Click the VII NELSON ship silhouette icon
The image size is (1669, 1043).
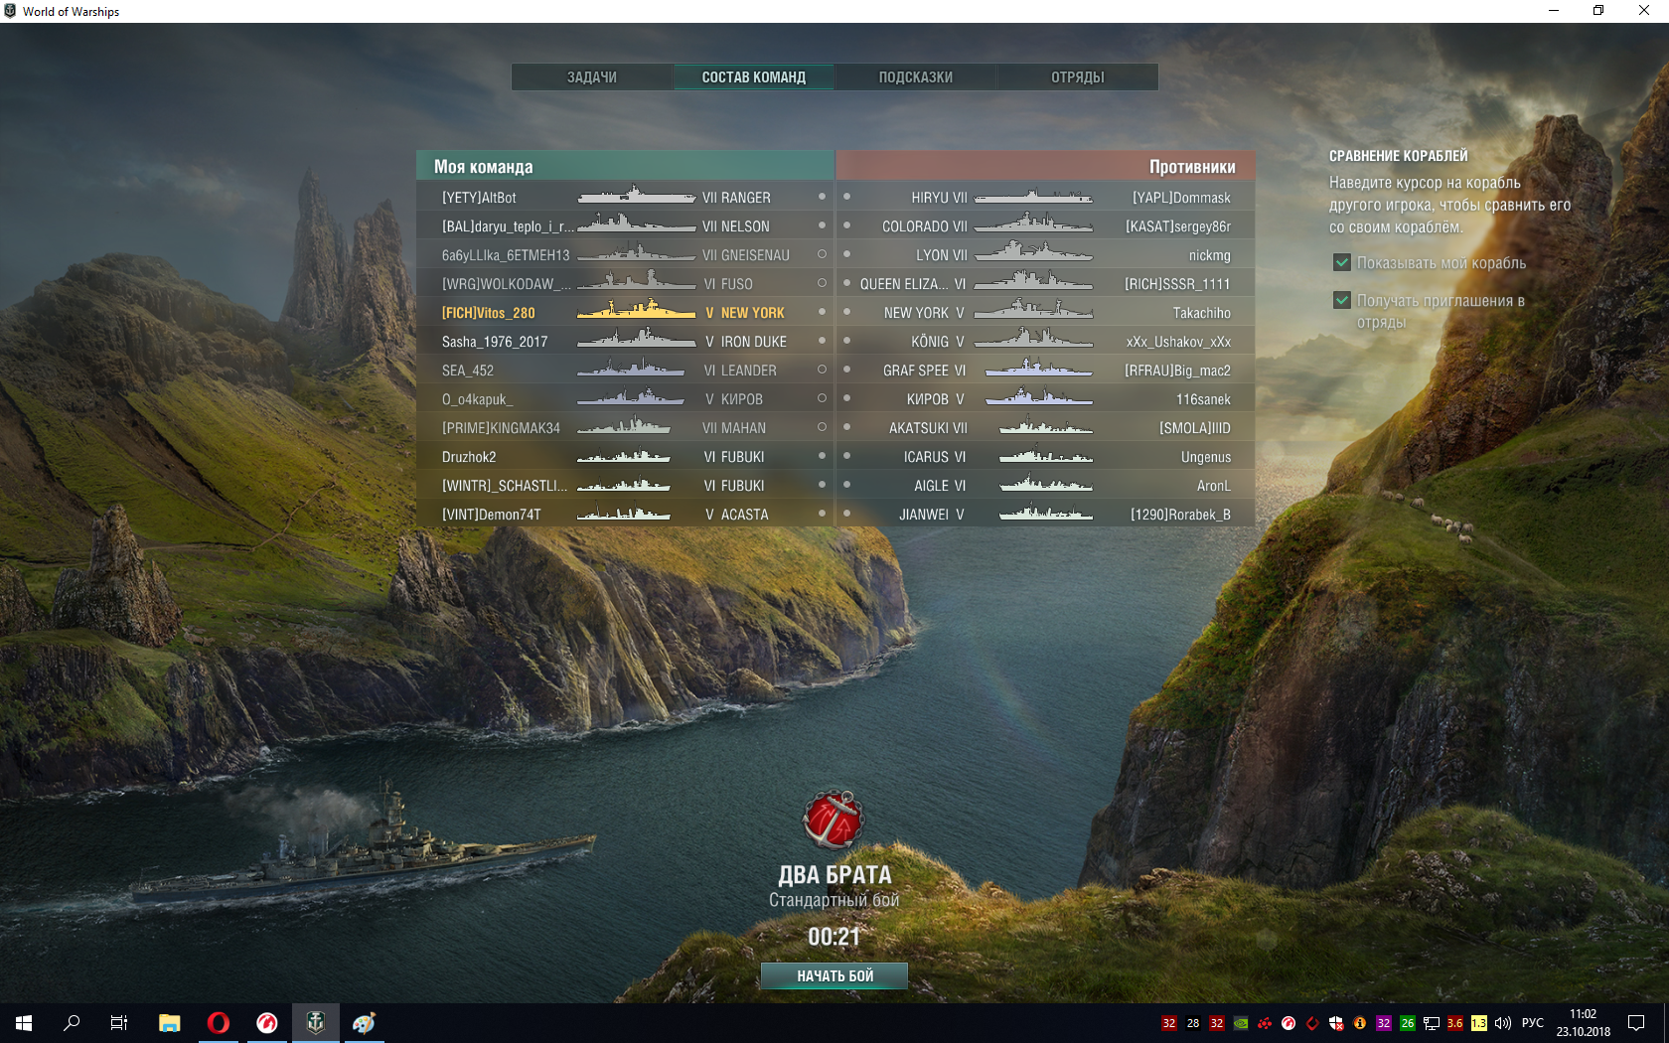tap(637, 224)
